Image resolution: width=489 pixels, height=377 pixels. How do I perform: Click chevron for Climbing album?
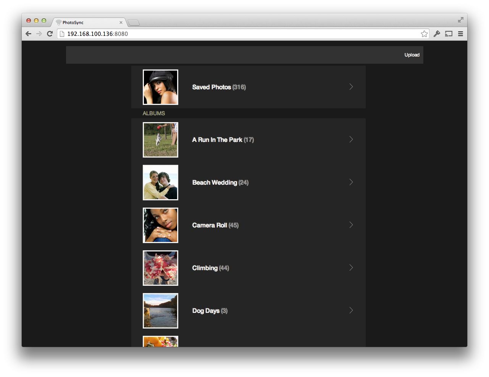click(351, 268)
